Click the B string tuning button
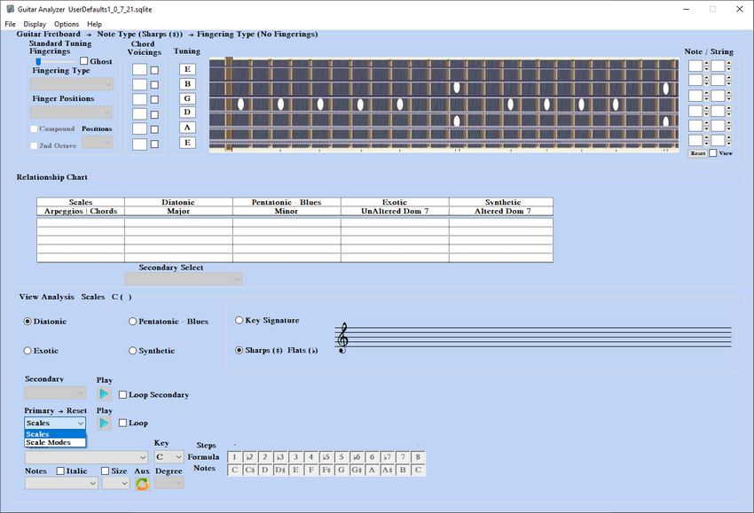The width and height of the screenshot is (754, 513). click(x=187, y=83)
